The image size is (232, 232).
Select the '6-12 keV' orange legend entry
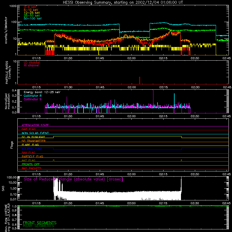tap(31, 10)
